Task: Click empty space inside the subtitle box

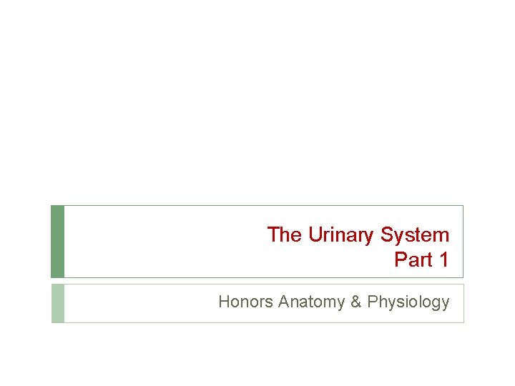Action: click(139, 303)
